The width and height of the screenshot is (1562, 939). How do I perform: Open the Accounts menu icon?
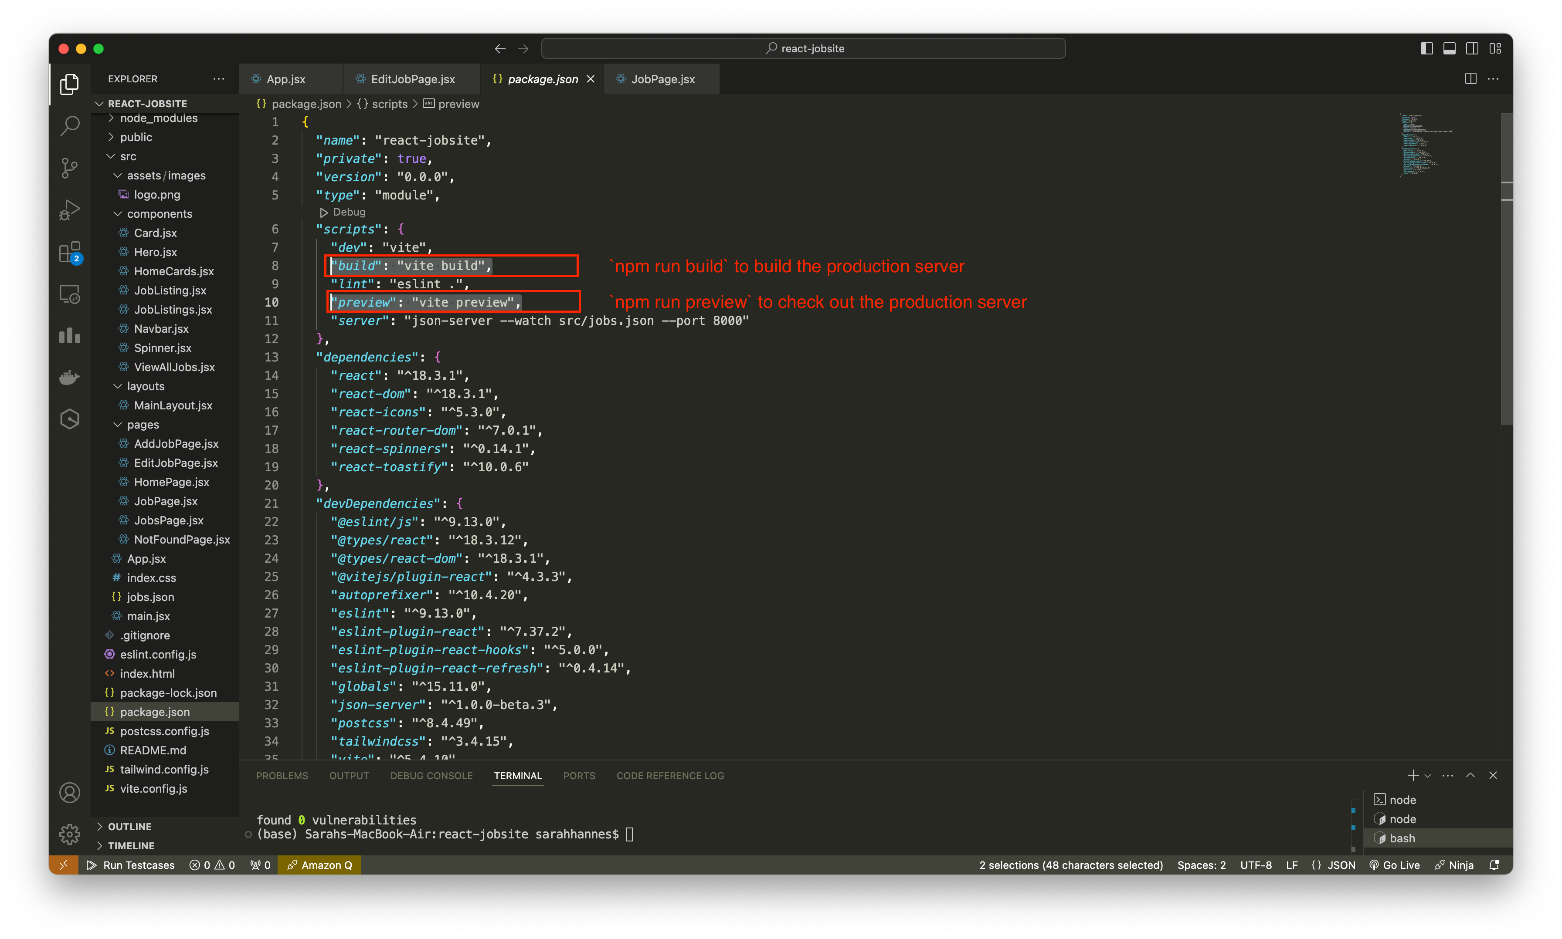70,792
